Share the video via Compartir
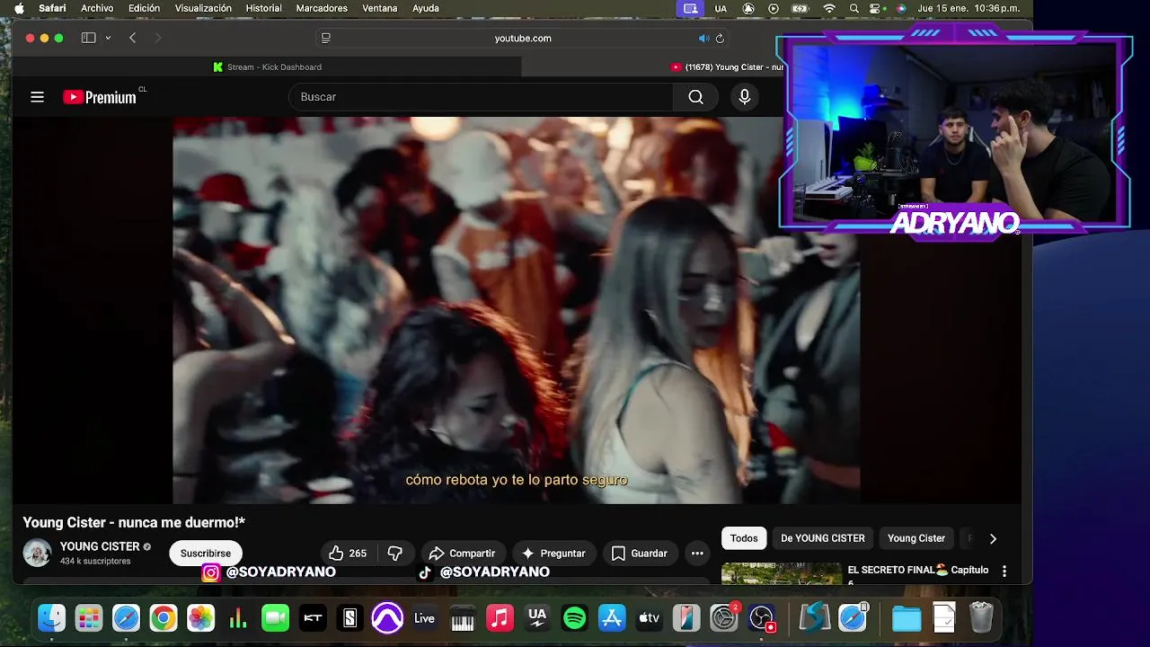The image size is (1150, 647). coord(462,554)
